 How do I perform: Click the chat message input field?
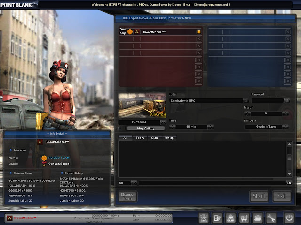212,183
